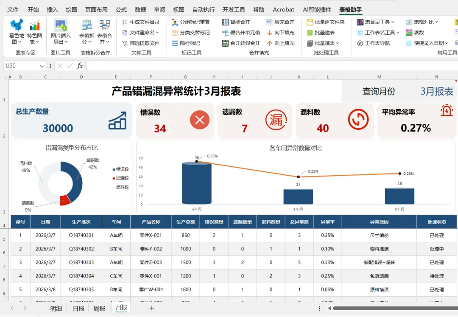Click the confirm entry checkmark icon

point(70,66)
